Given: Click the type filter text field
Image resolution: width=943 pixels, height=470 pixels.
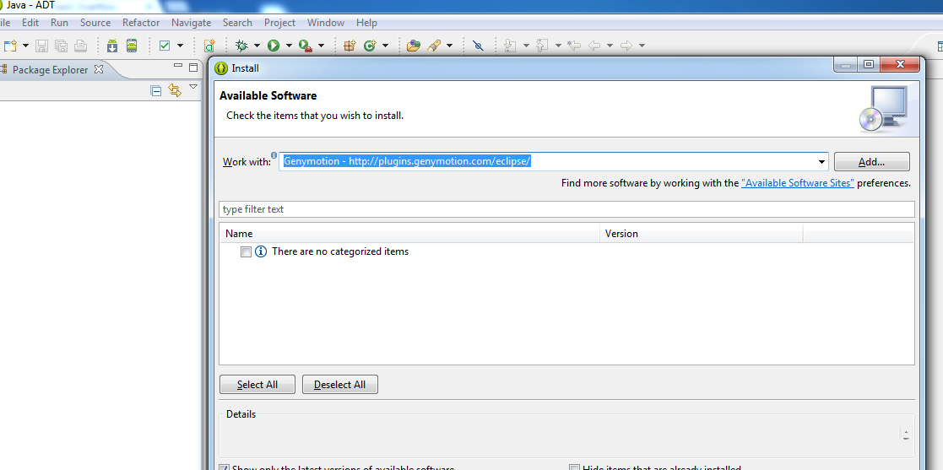Looking at the screenshot, I should [x=566, y=209].
